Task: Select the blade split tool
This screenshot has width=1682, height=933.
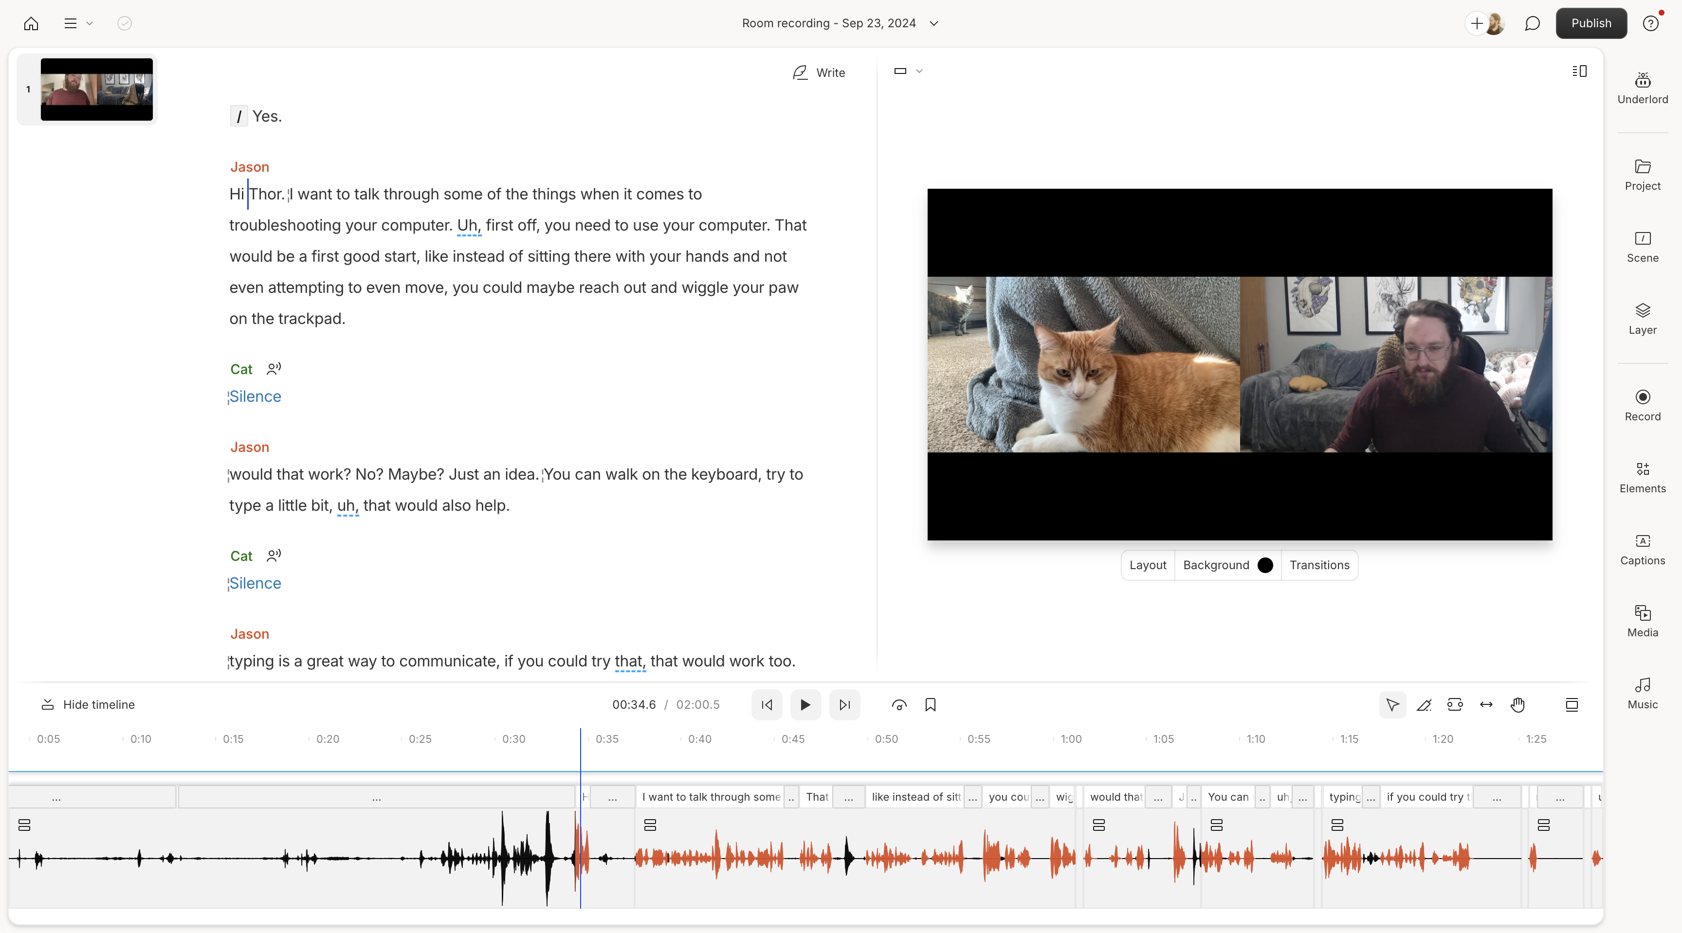Action: [x=1424, y=705]
